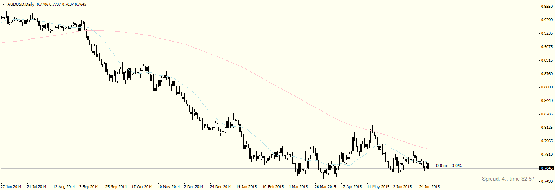Click the 17 Oct 2014 date label

pyautogui.click(x=141, y=187)
